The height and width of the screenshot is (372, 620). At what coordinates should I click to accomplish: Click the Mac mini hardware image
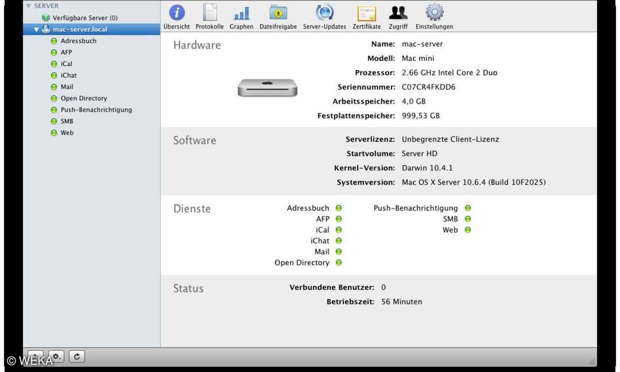(x=268, y=88)
